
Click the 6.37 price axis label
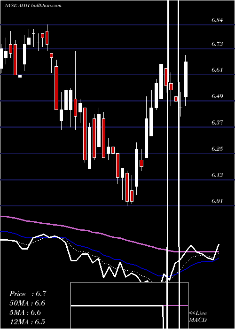click(217, 122)
